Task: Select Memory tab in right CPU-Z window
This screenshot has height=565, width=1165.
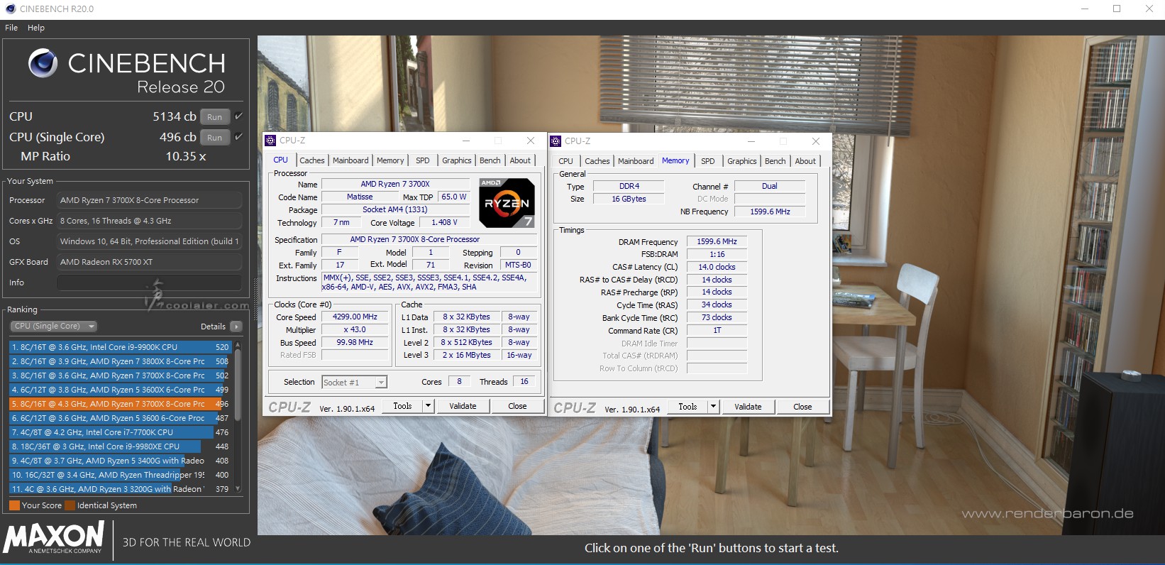Action: [x=675, y=160]
